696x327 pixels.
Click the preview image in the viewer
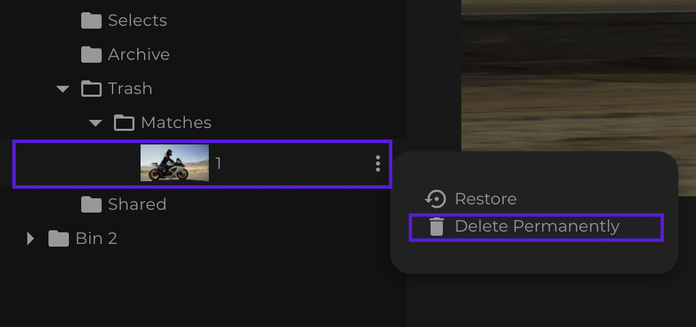click(579, 75)
